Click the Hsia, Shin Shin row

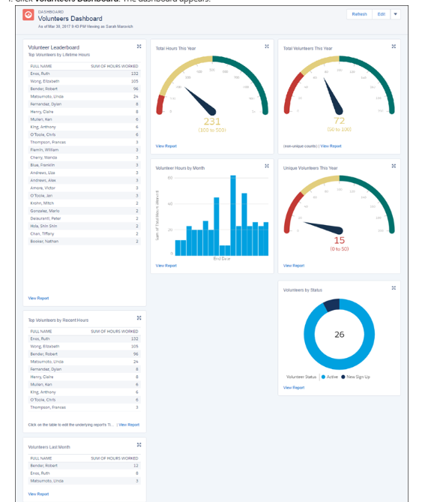pyautogui.click(x=85, y=226)
